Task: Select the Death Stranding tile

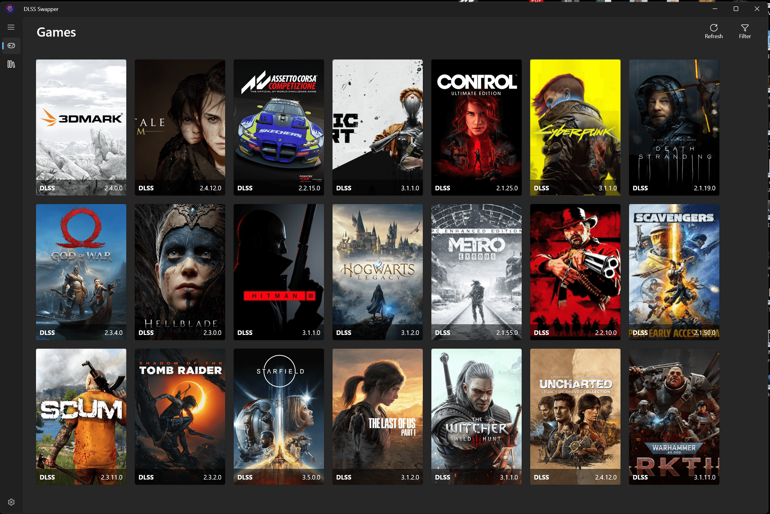Action: (x=674, y=127)
